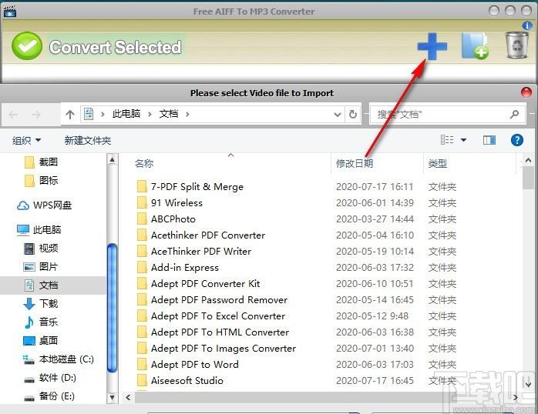Viewport: 538px width, 414px height.
Task: Add a folder of files icon
Action: click(x=475, y=46)
